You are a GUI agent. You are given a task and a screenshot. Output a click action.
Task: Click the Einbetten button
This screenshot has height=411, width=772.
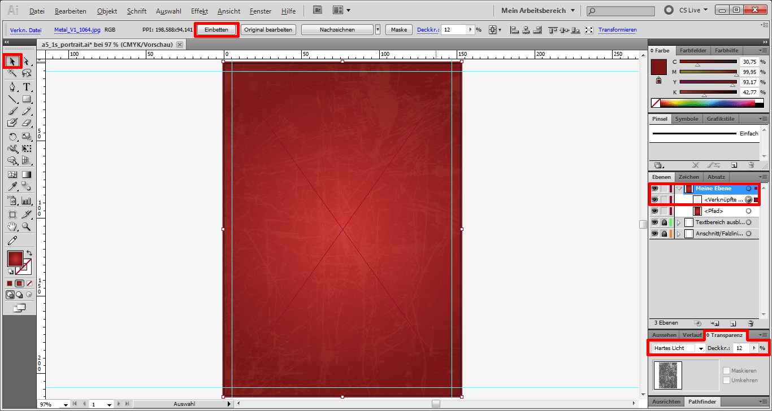tap(216, 29)
